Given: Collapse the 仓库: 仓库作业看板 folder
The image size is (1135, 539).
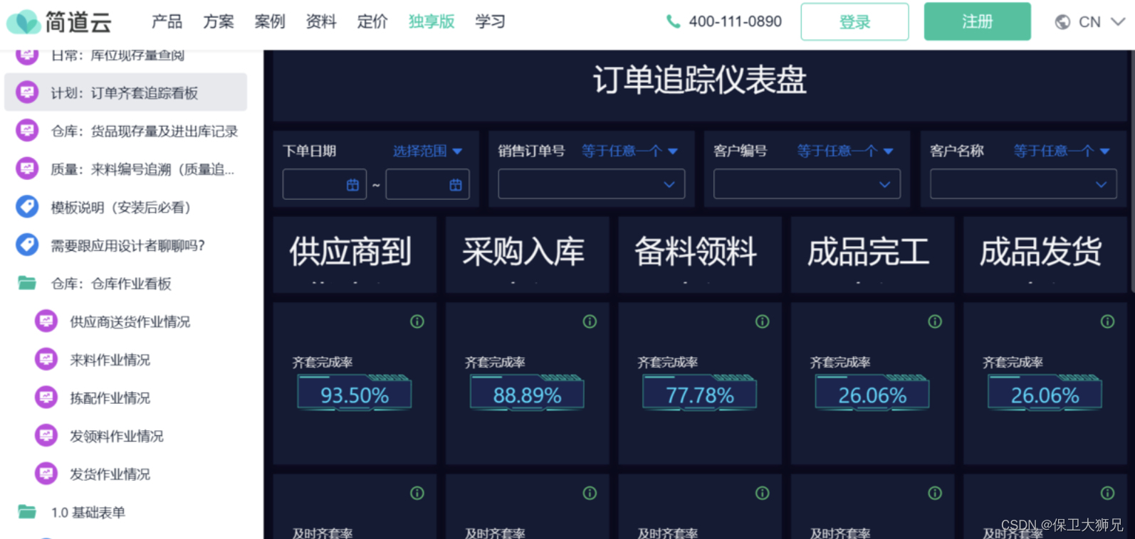Looking at the screenshot, I should pos(27,283).
